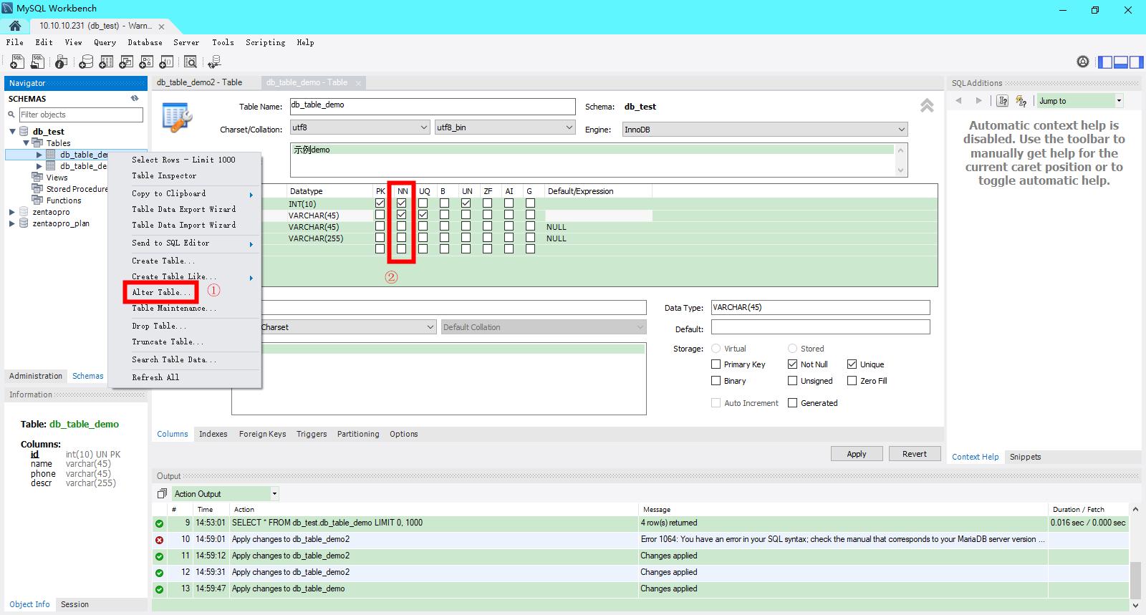Toggle NN checkbox on VARCHAR(255) row
The height and width of the screenshot is (615, 1146).
click(402, 238)
